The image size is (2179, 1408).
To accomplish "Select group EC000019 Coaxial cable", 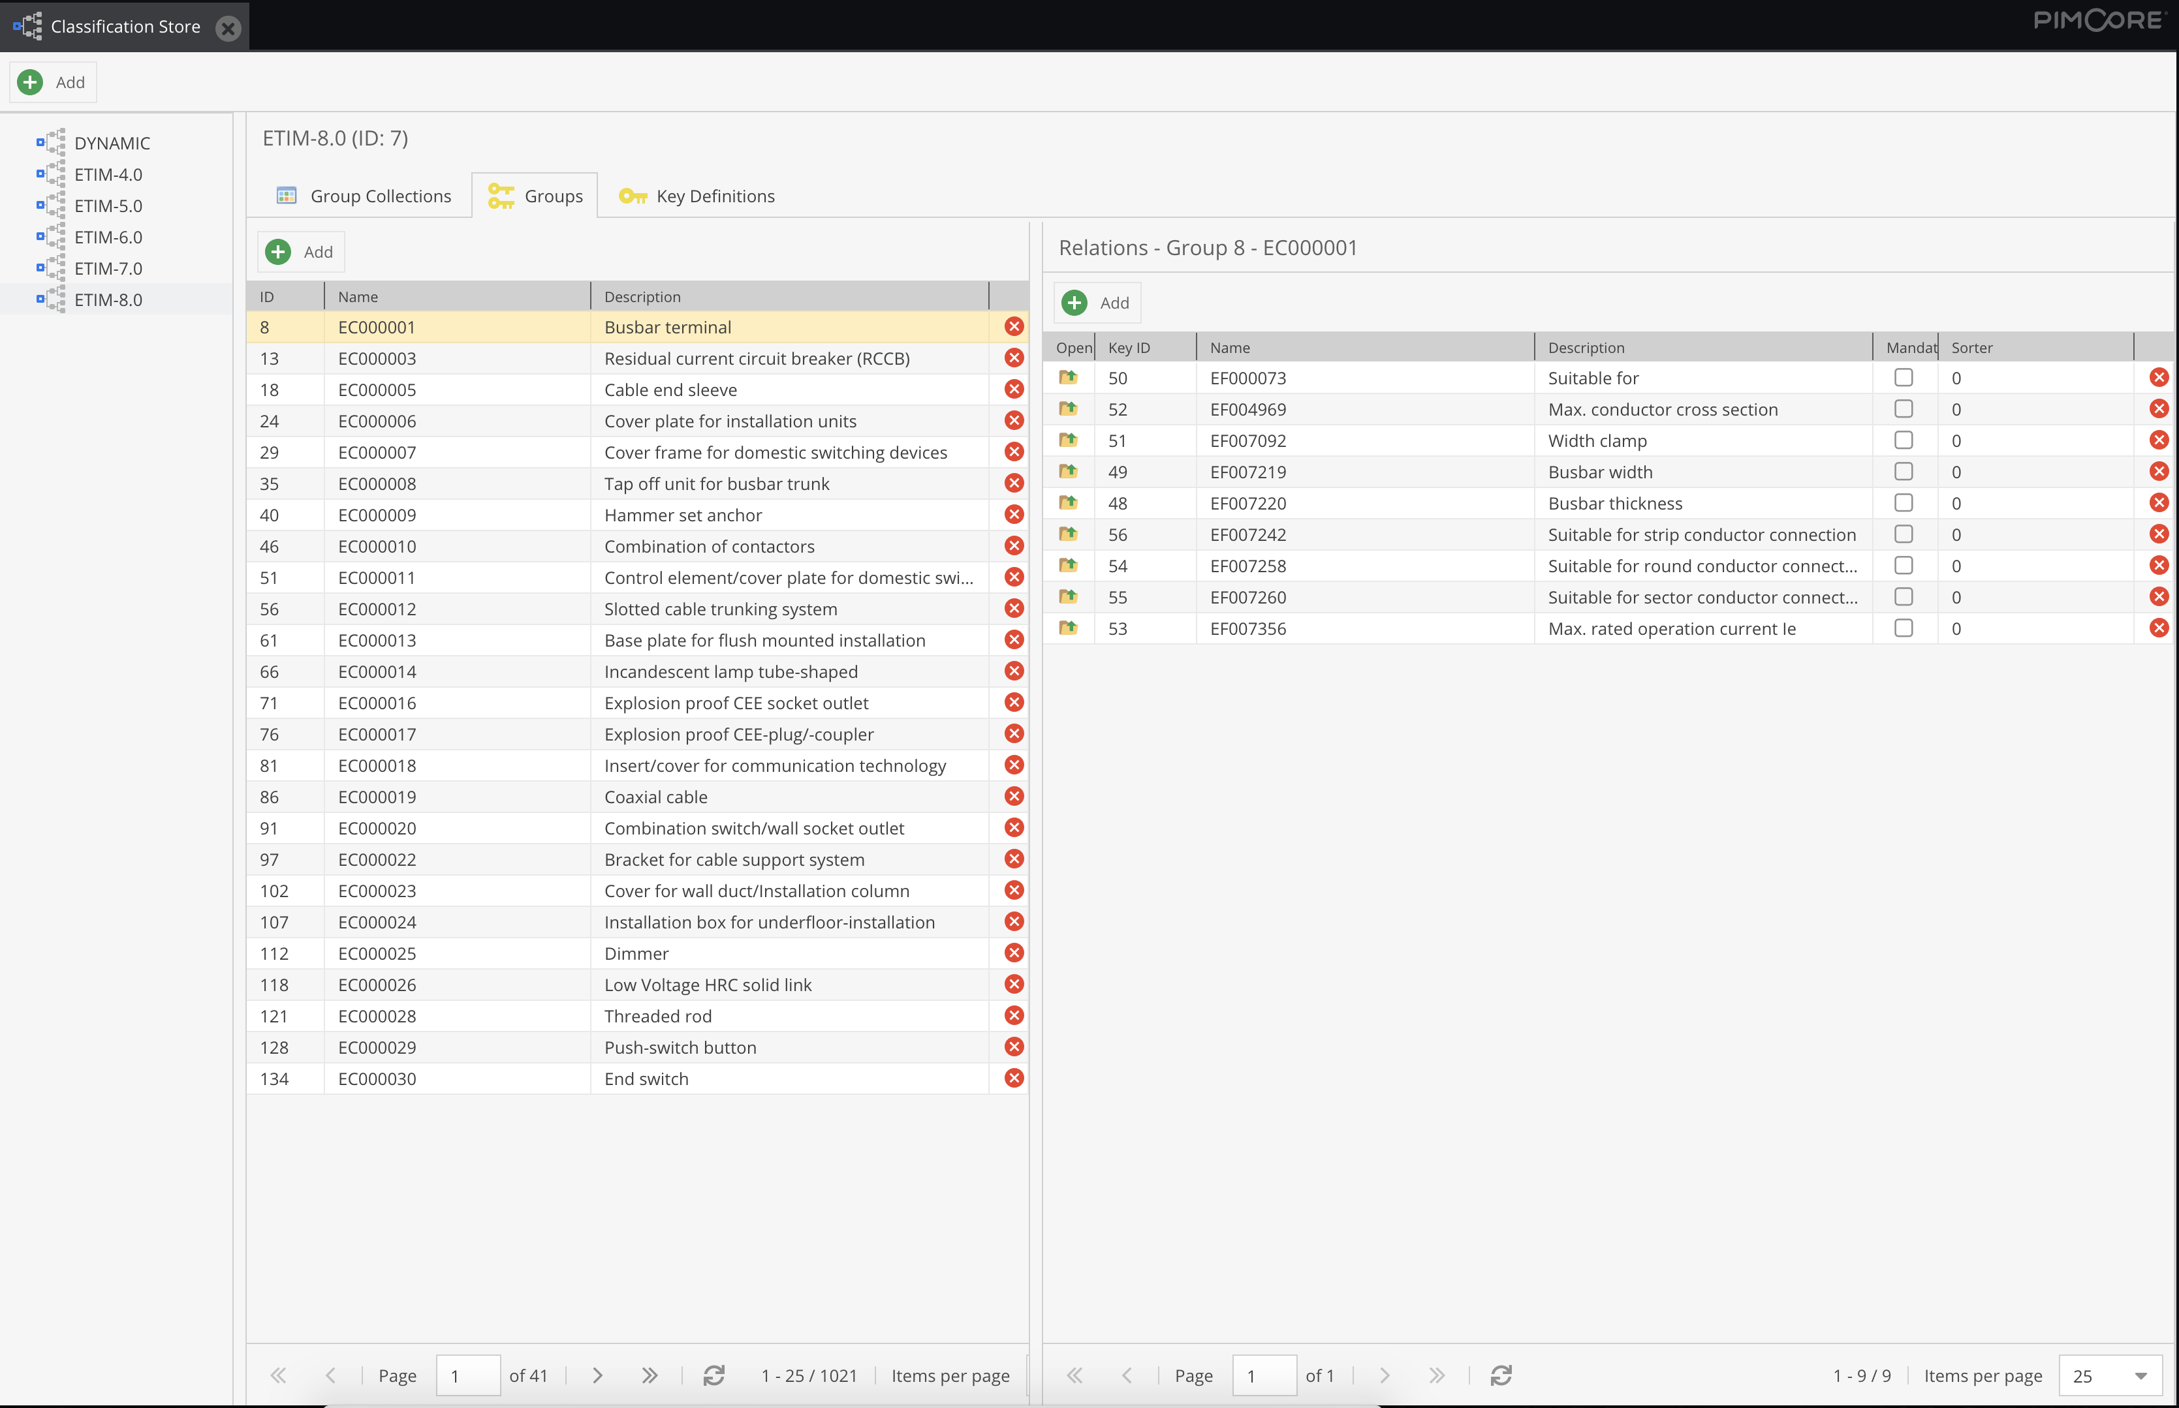I will (638, 797).
